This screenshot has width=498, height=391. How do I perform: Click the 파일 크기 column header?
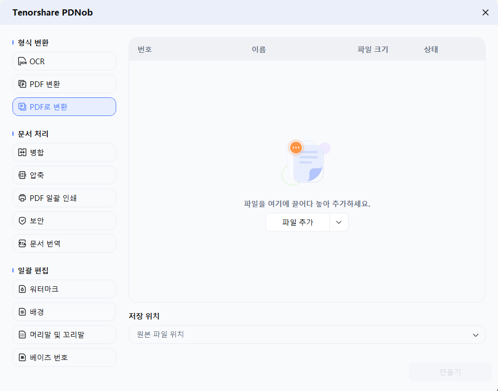coord(373,50)
